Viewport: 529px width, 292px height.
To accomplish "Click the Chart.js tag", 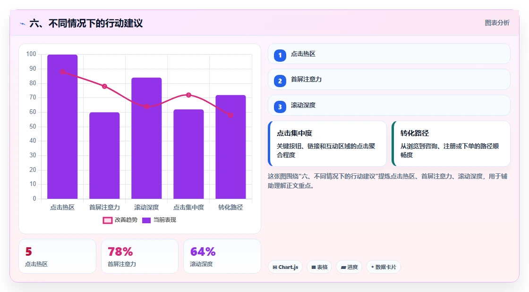I will click(x=285, y=267).
